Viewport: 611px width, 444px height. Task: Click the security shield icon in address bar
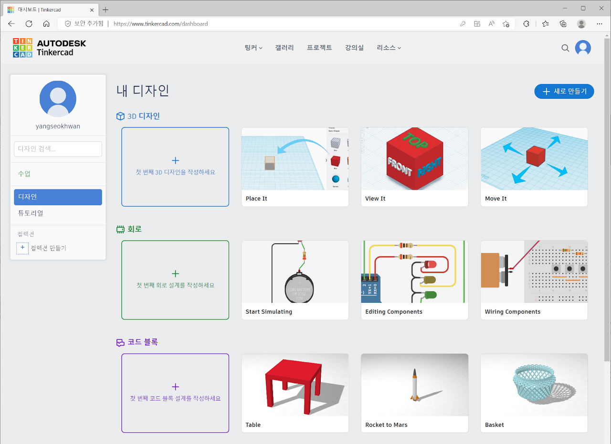tap(68, 23)
